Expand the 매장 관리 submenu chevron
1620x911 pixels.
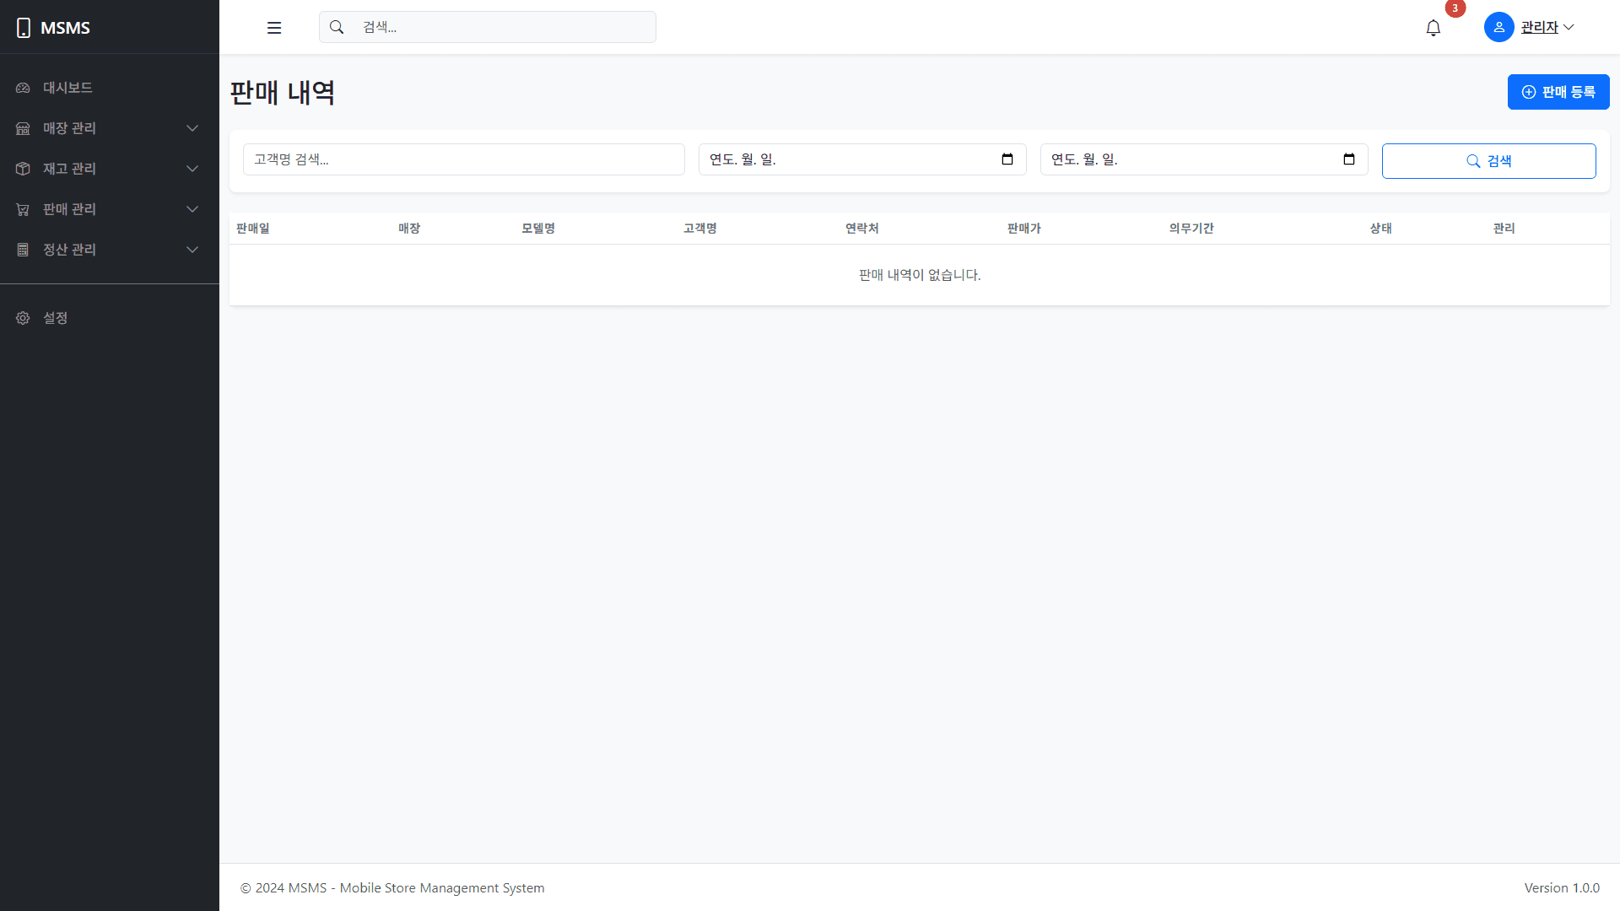coord(192,128)
